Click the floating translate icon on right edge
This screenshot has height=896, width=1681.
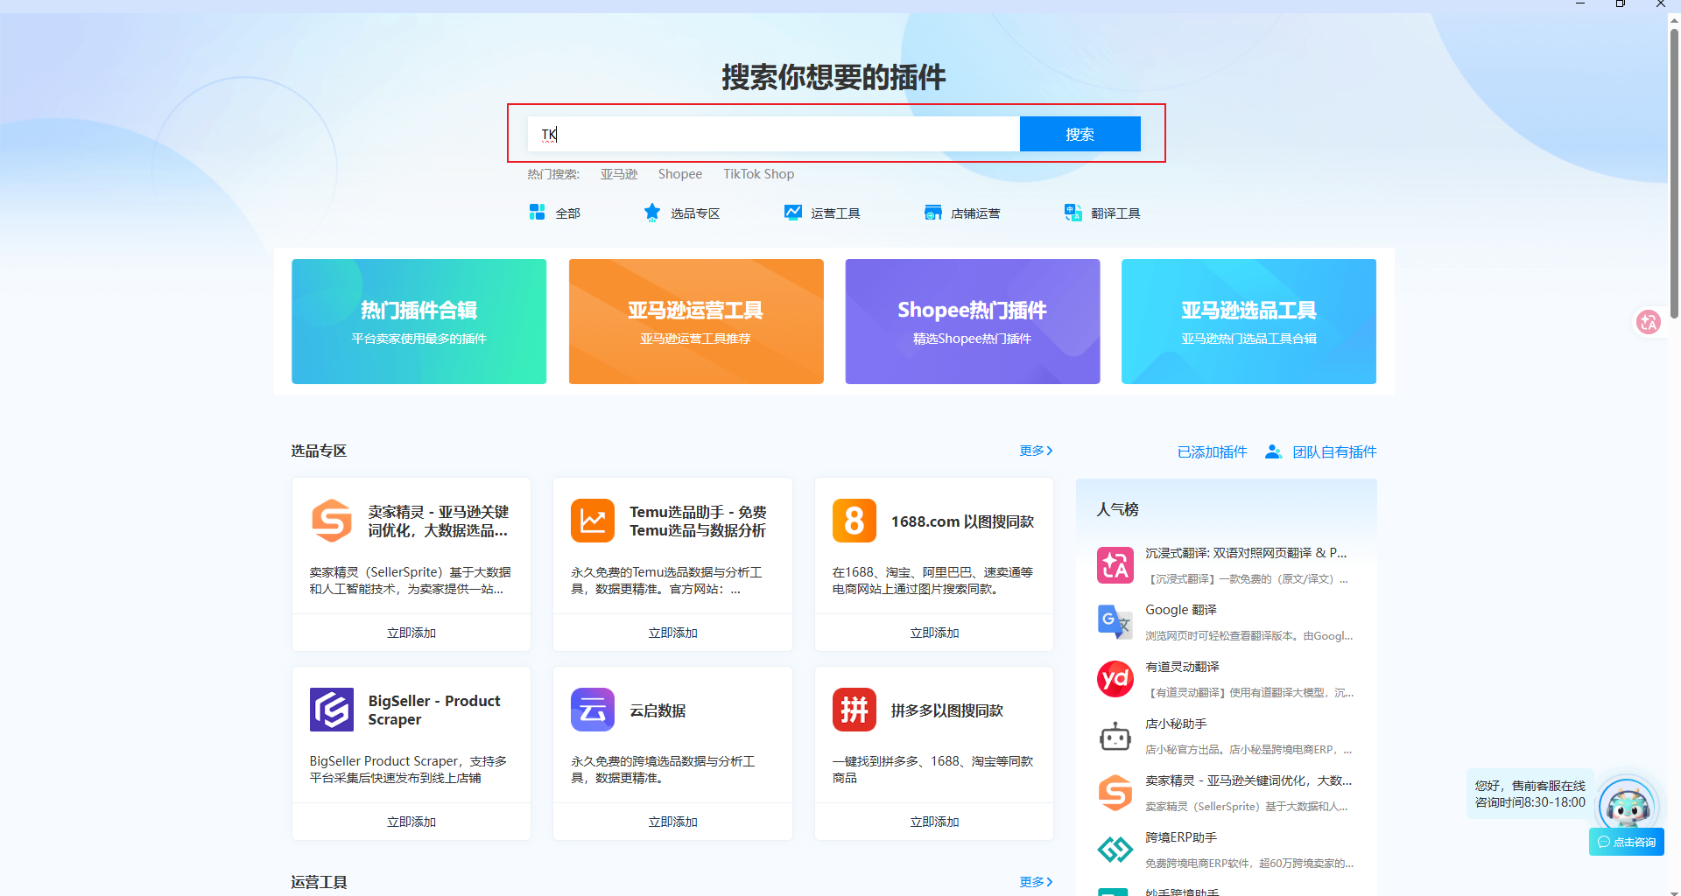1649,322
